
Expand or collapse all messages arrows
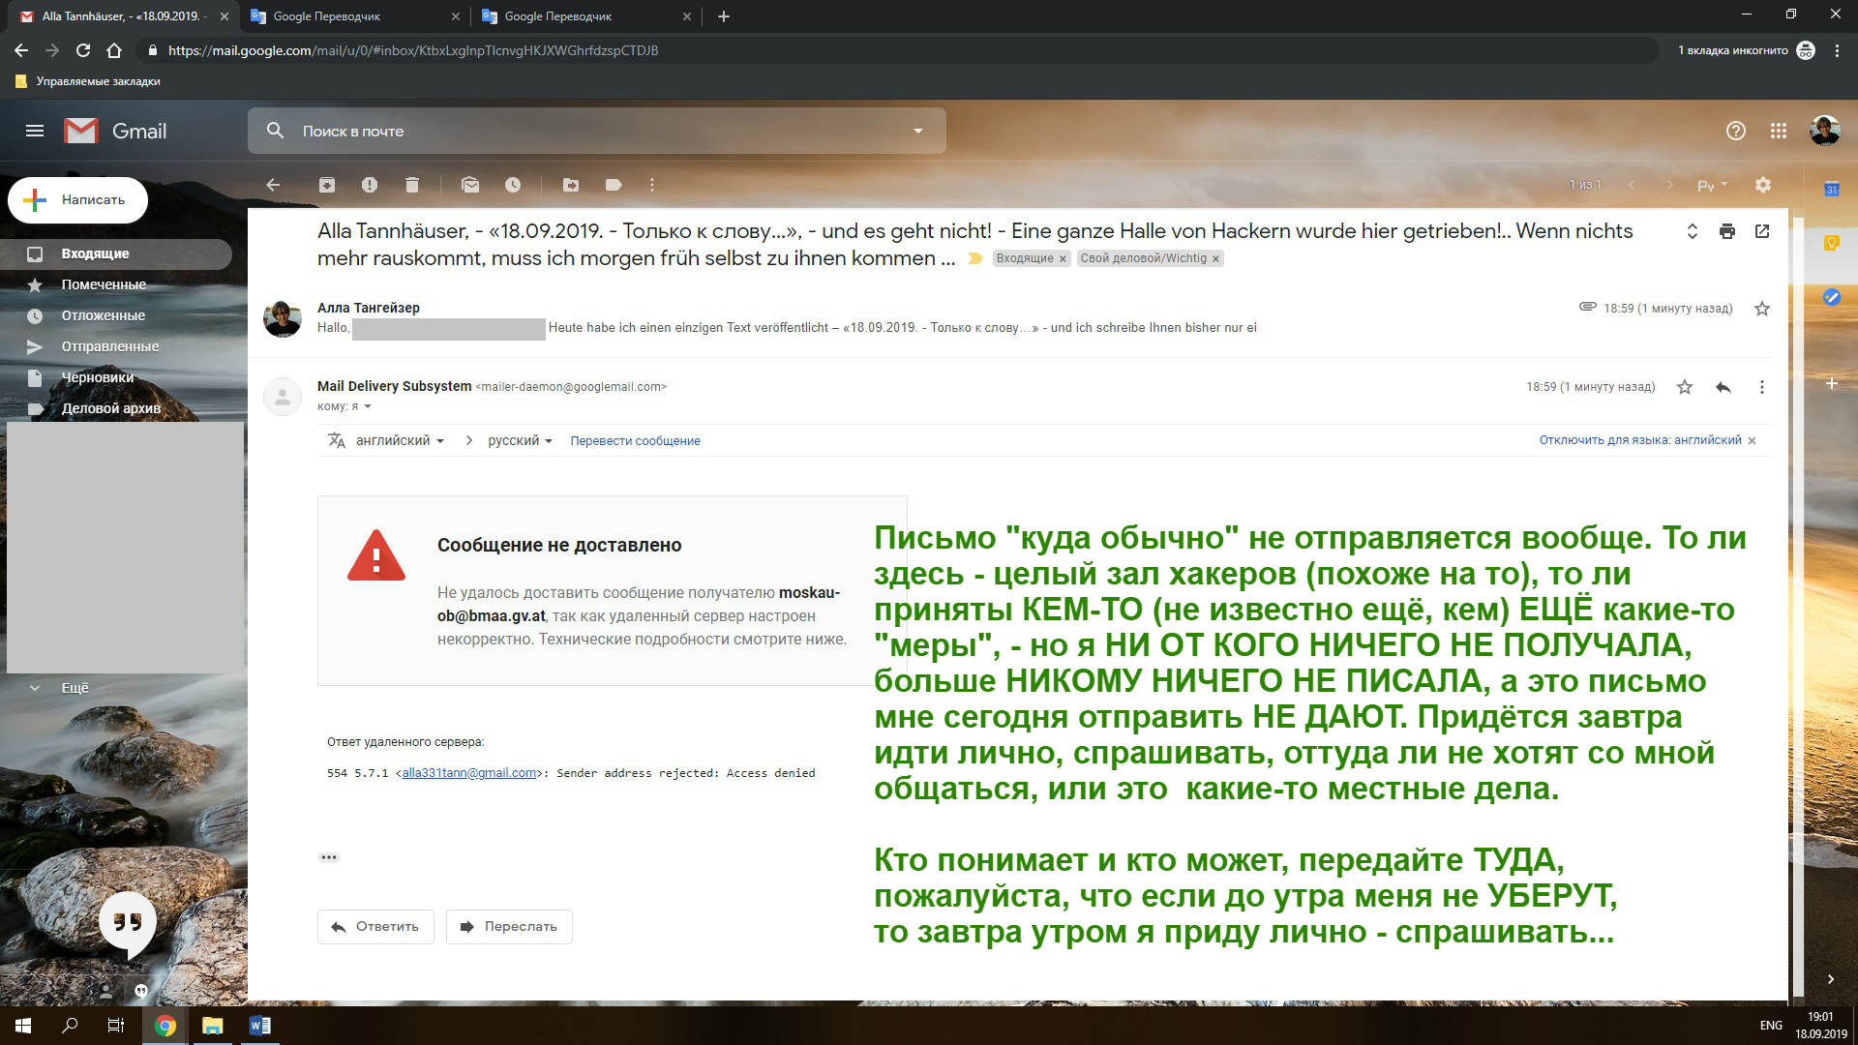1693,231
